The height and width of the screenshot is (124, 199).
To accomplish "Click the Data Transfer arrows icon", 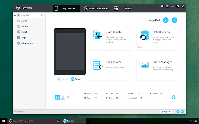I will pos(97,35).
